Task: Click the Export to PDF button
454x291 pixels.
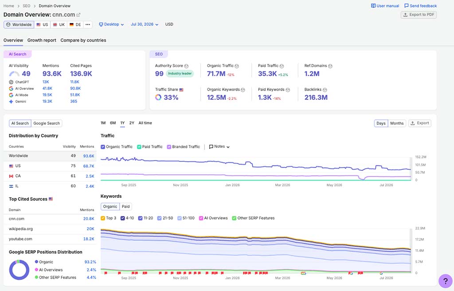Action: point(419,15)
